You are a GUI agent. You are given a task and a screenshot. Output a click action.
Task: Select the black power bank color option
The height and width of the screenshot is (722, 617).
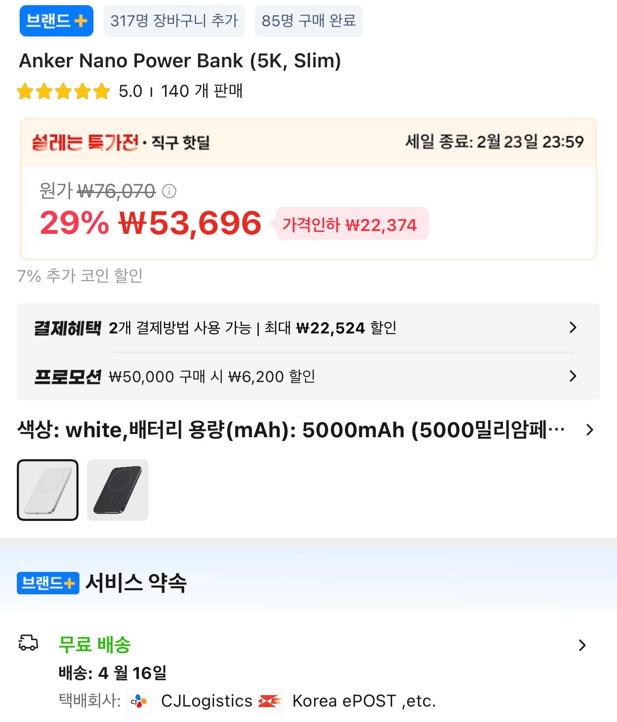[118, 490]
